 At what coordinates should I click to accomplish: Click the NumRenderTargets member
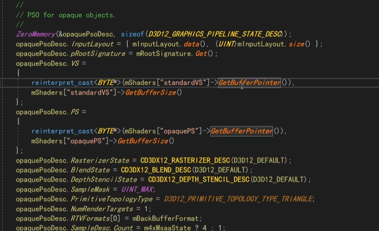[102, 209]
